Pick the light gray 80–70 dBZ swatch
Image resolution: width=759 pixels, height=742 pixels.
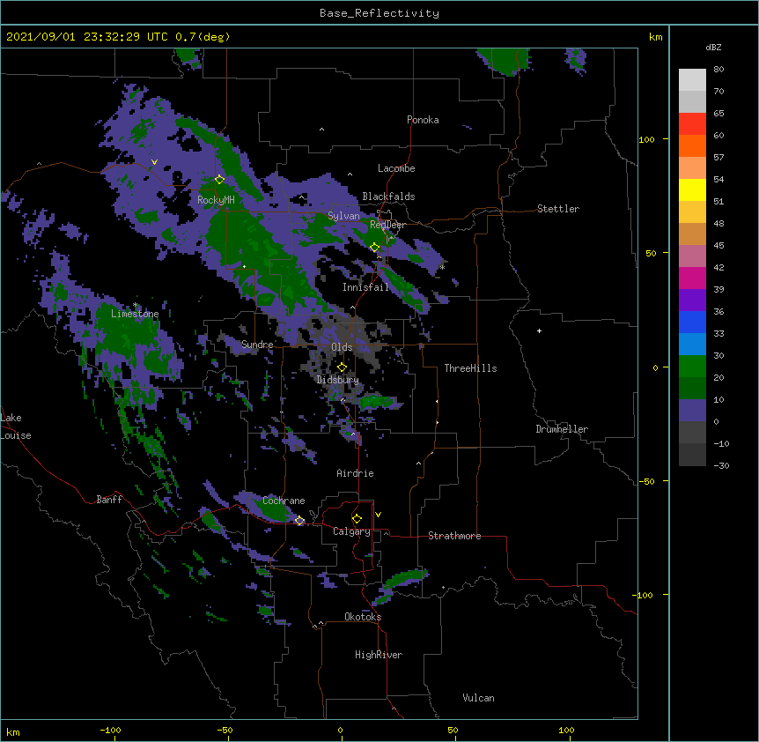pyautogui.click(x=692, y=80)
